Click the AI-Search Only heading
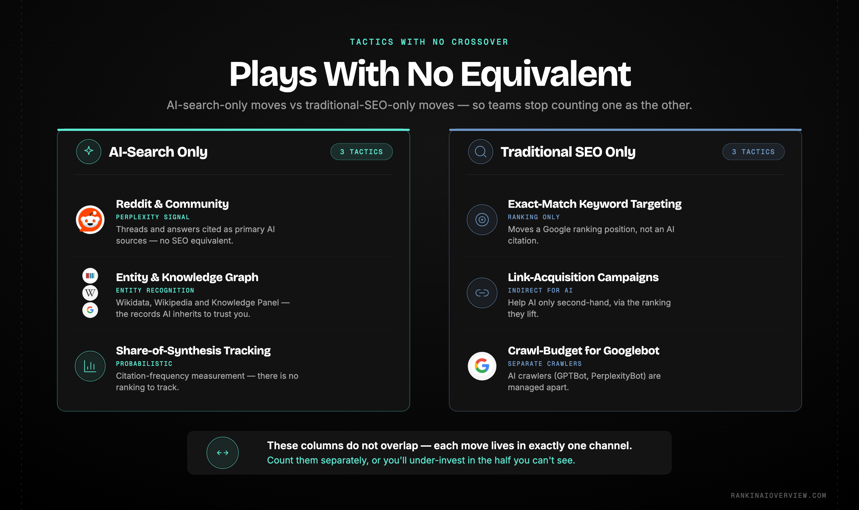859x510 pixels. click(x=158, y=152)
